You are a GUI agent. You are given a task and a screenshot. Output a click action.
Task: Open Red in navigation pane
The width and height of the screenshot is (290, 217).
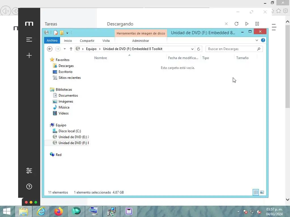tap(58, 155)
